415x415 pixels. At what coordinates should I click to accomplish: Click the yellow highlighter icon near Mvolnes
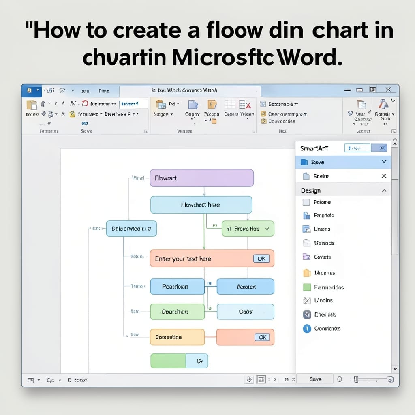click(x=72, y=114)
